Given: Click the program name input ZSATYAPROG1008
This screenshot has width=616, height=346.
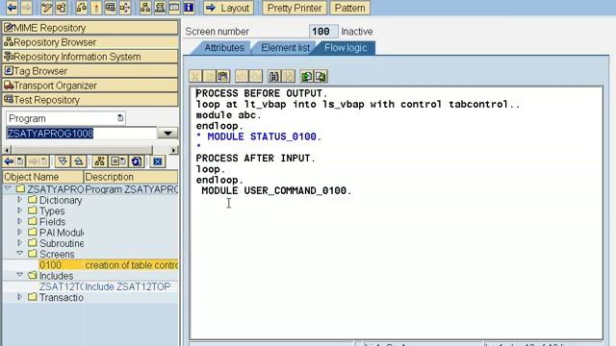Looking at the screenshot, I should pyautogui.click(x=81, y=134).
